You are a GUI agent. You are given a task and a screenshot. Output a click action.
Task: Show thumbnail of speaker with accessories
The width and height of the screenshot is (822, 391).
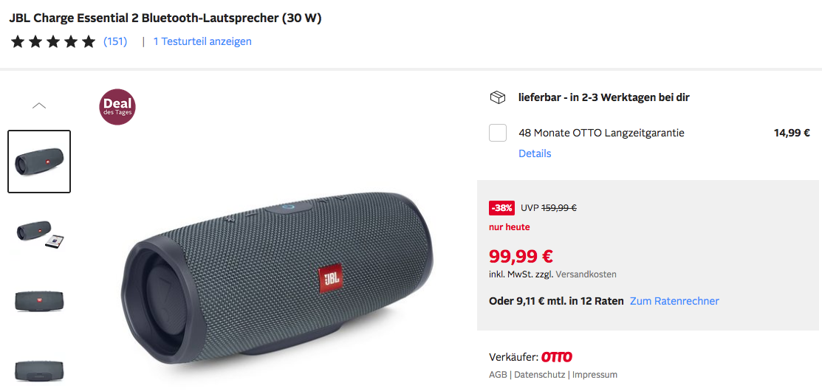coord(39,233)
